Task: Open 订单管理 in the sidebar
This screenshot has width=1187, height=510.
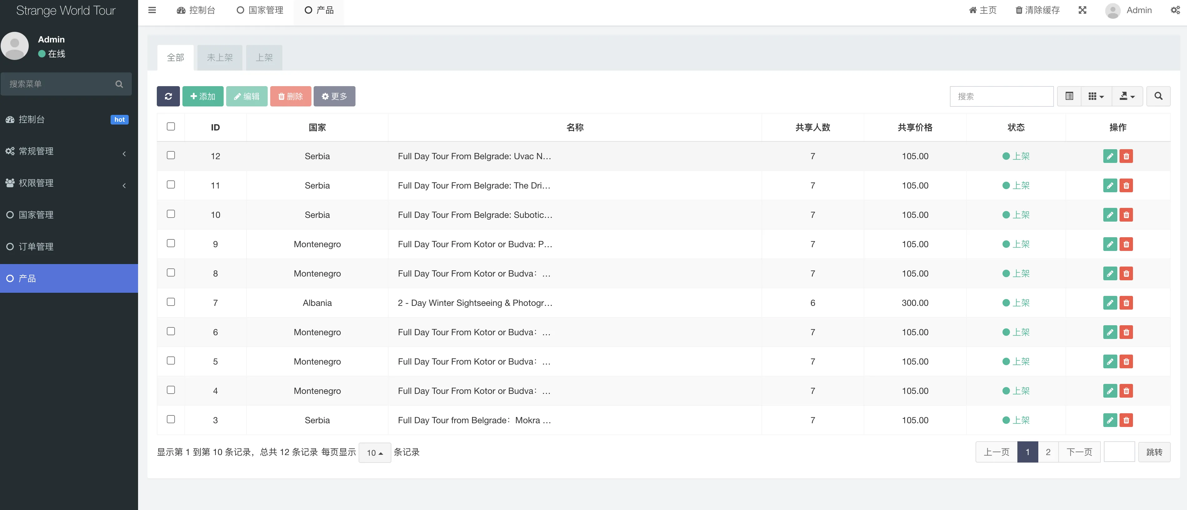Action: (x=69, y=247)
